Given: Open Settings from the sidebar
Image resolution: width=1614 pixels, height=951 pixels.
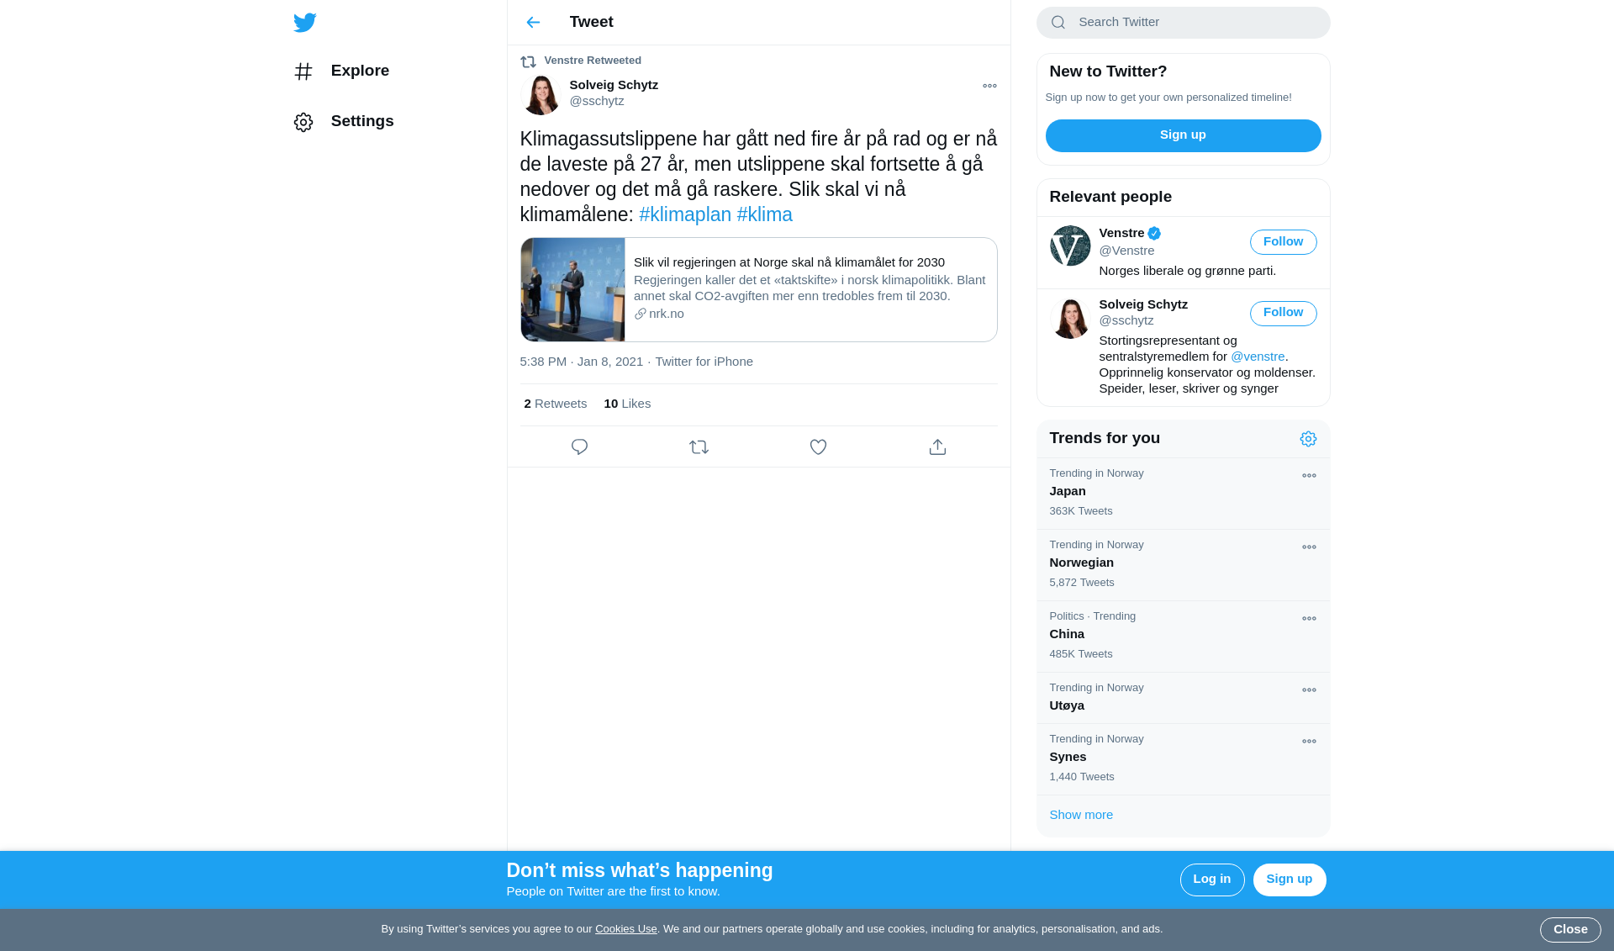Looking at the screenshot, I should 344,122.
